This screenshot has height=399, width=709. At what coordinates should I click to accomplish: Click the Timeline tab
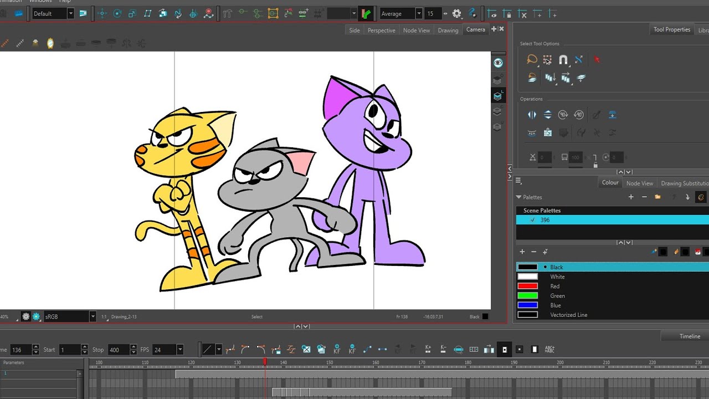click(690, 336)
